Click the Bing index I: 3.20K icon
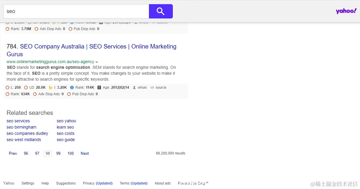This screenshot has width=360, height=189. click(51, 88)
